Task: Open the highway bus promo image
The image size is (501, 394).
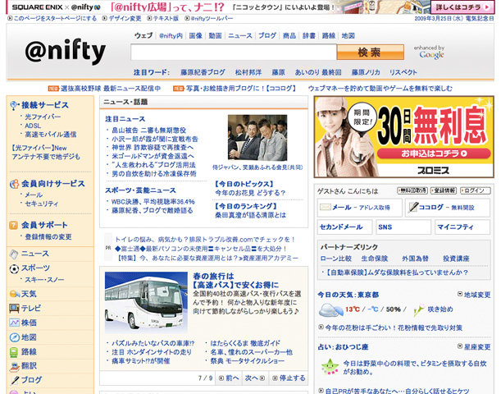Action: click(x=146, y=303)
